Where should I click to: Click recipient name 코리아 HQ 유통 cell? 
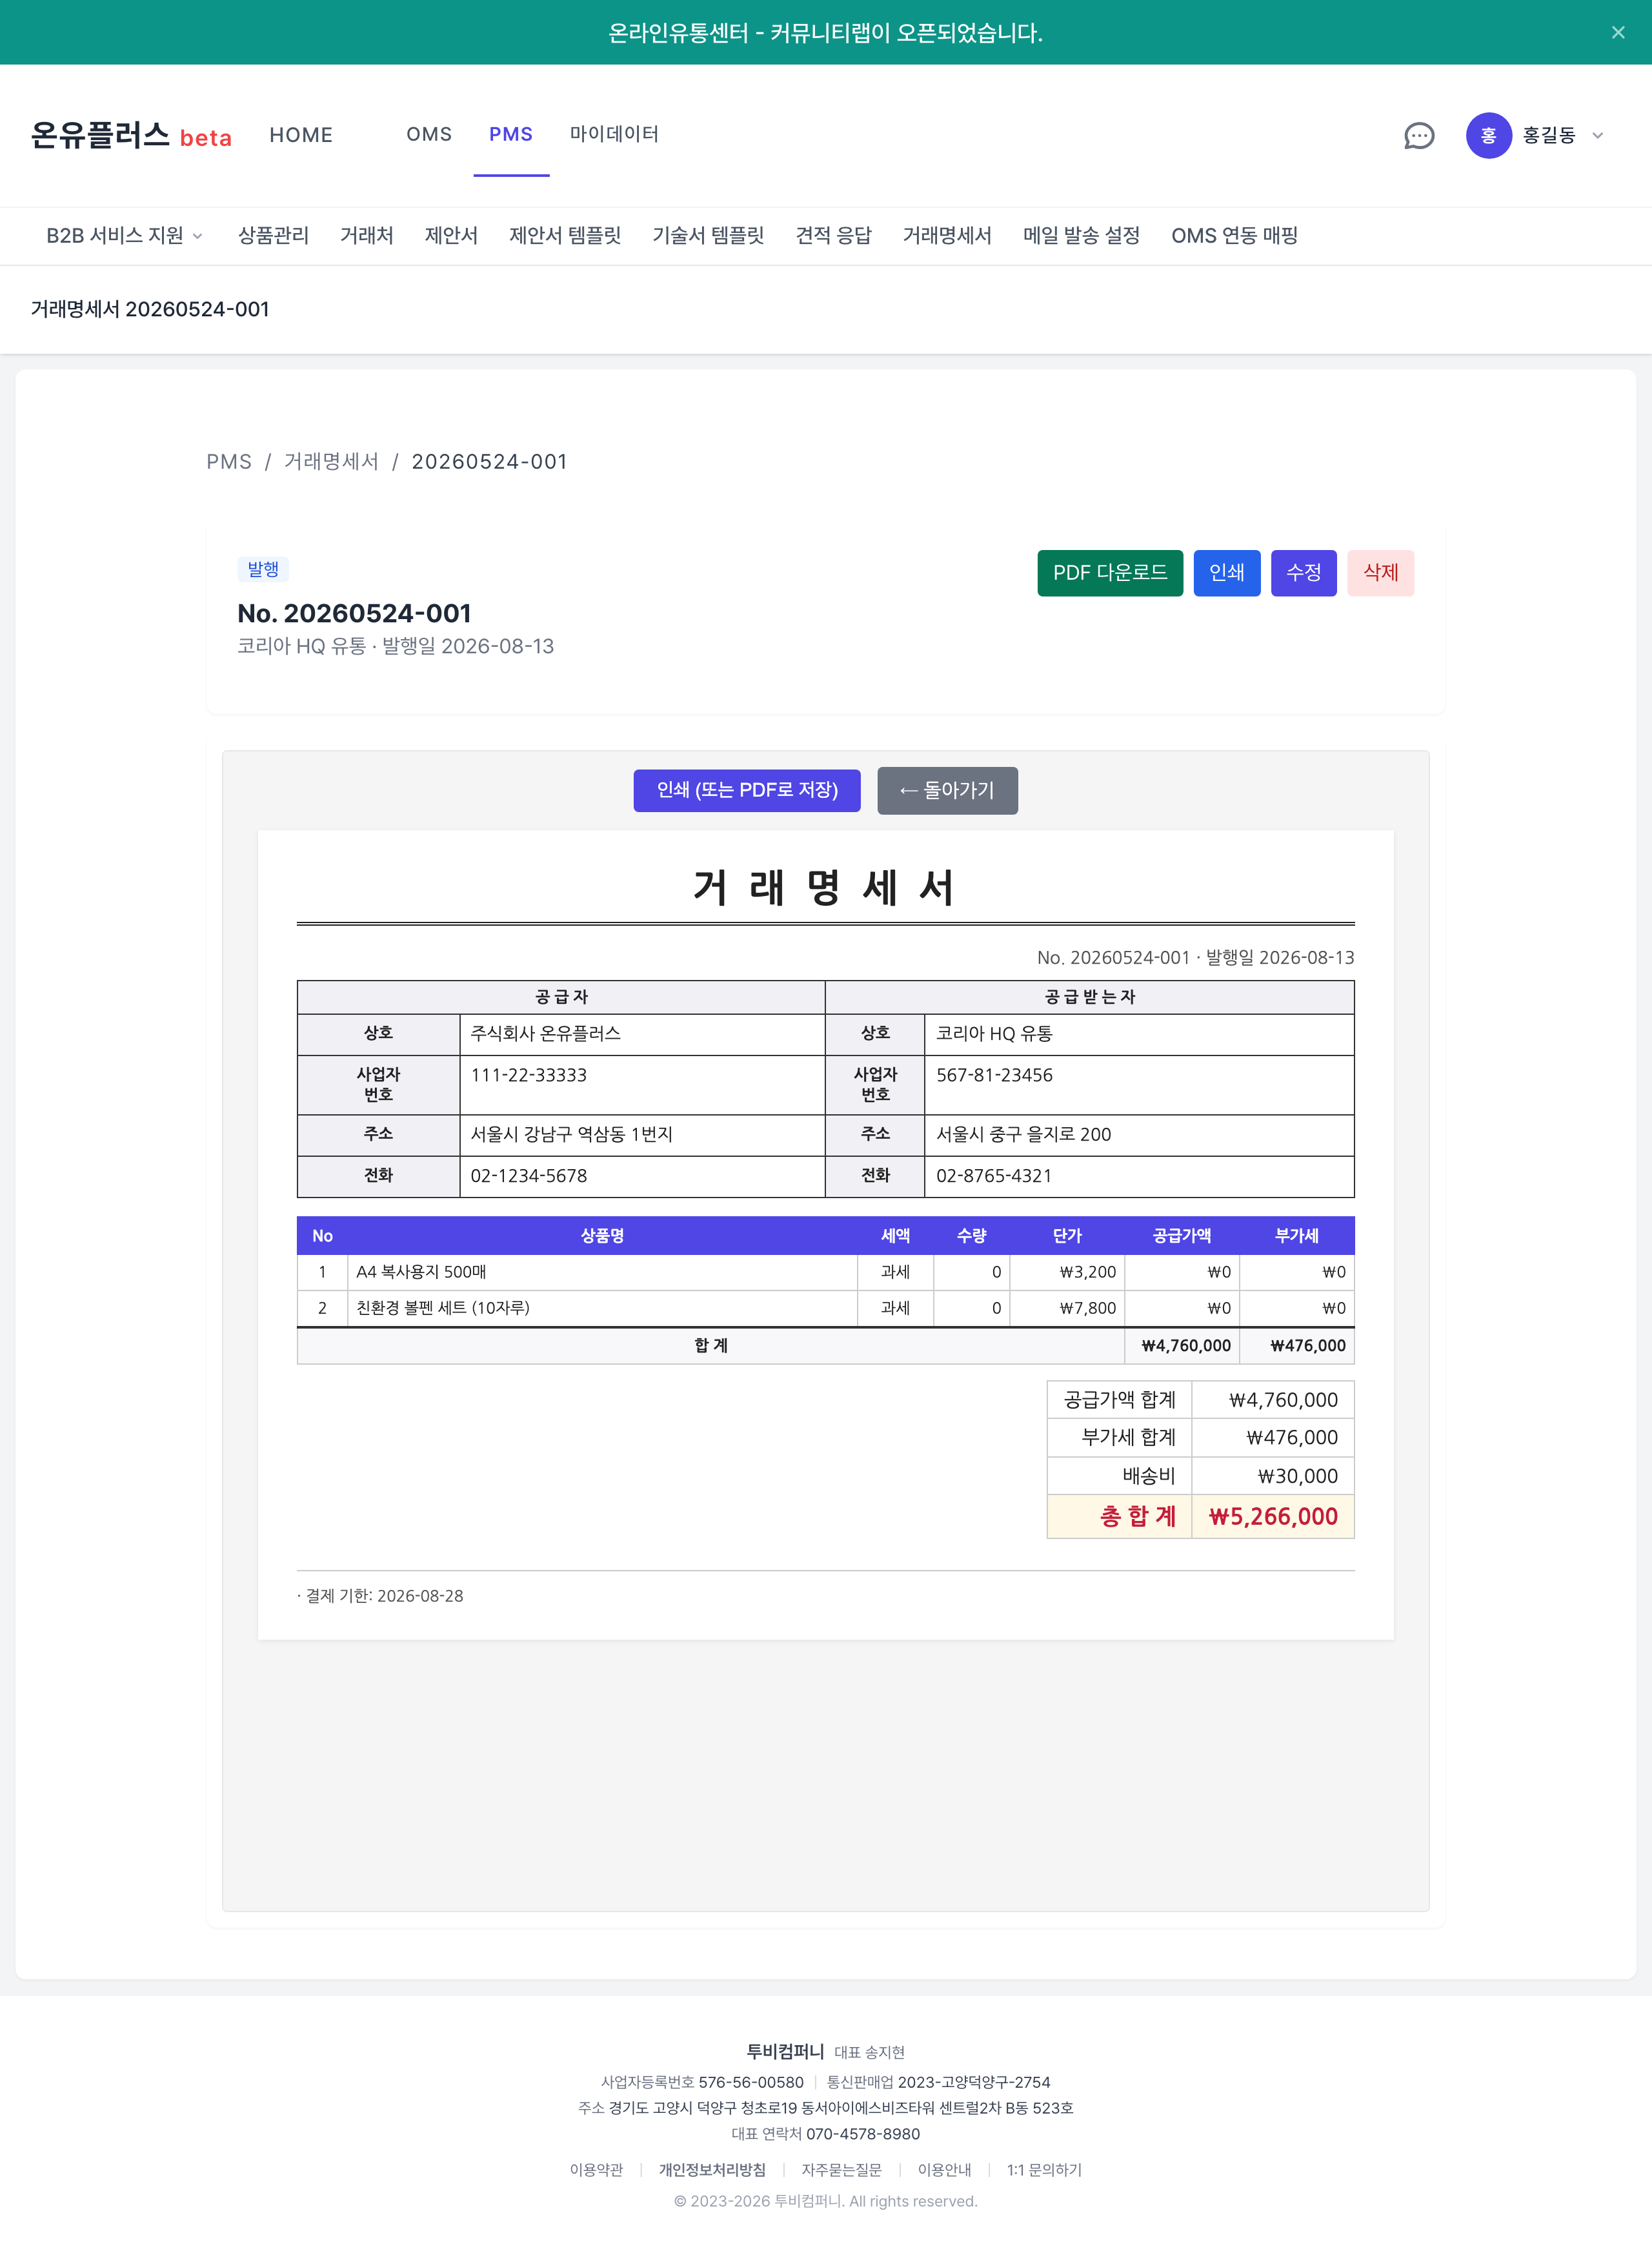(1139, 1034)
